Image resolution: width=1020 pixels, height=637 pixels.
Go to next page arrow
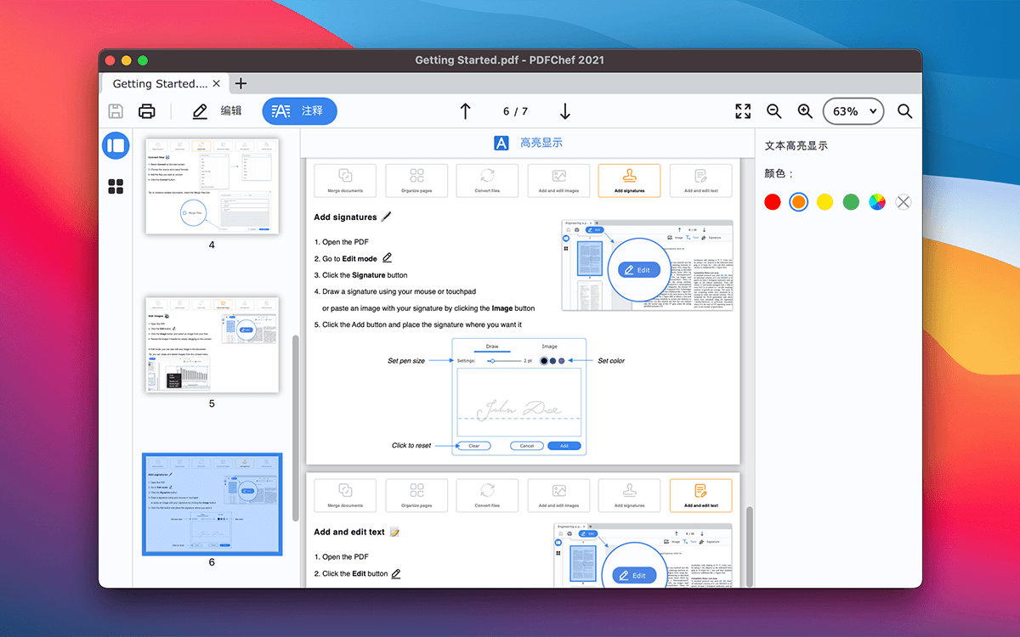pos(564,111)
